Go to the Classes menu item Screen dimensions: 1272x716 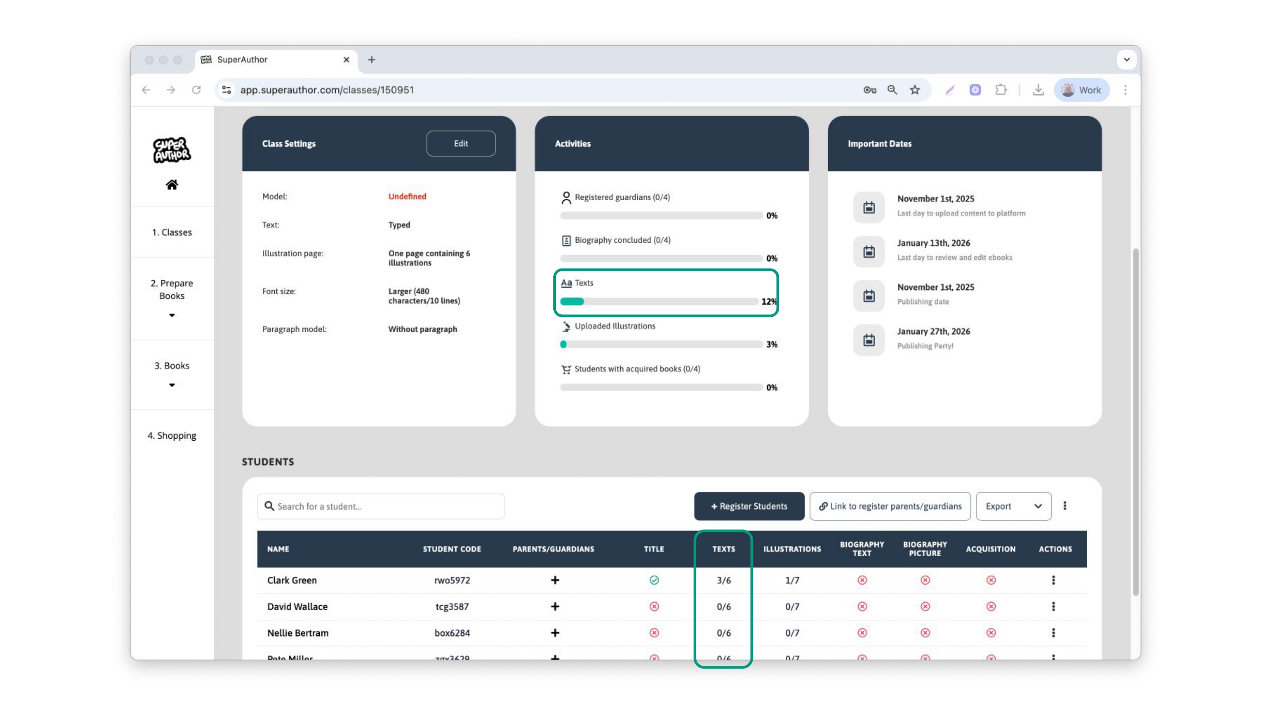point(172,232)
